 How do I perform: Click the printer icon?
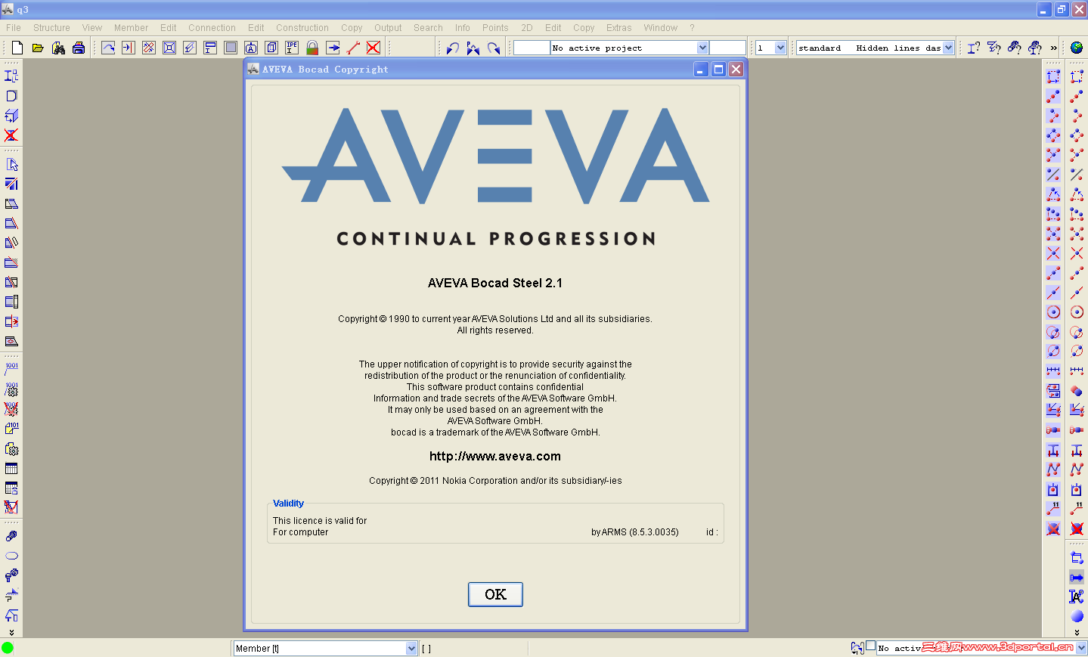79,48
